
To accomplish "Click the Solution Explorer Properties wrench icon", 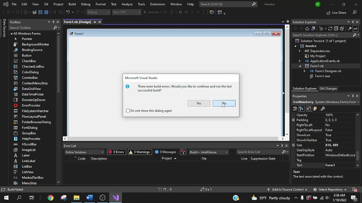I will [350, 29].
